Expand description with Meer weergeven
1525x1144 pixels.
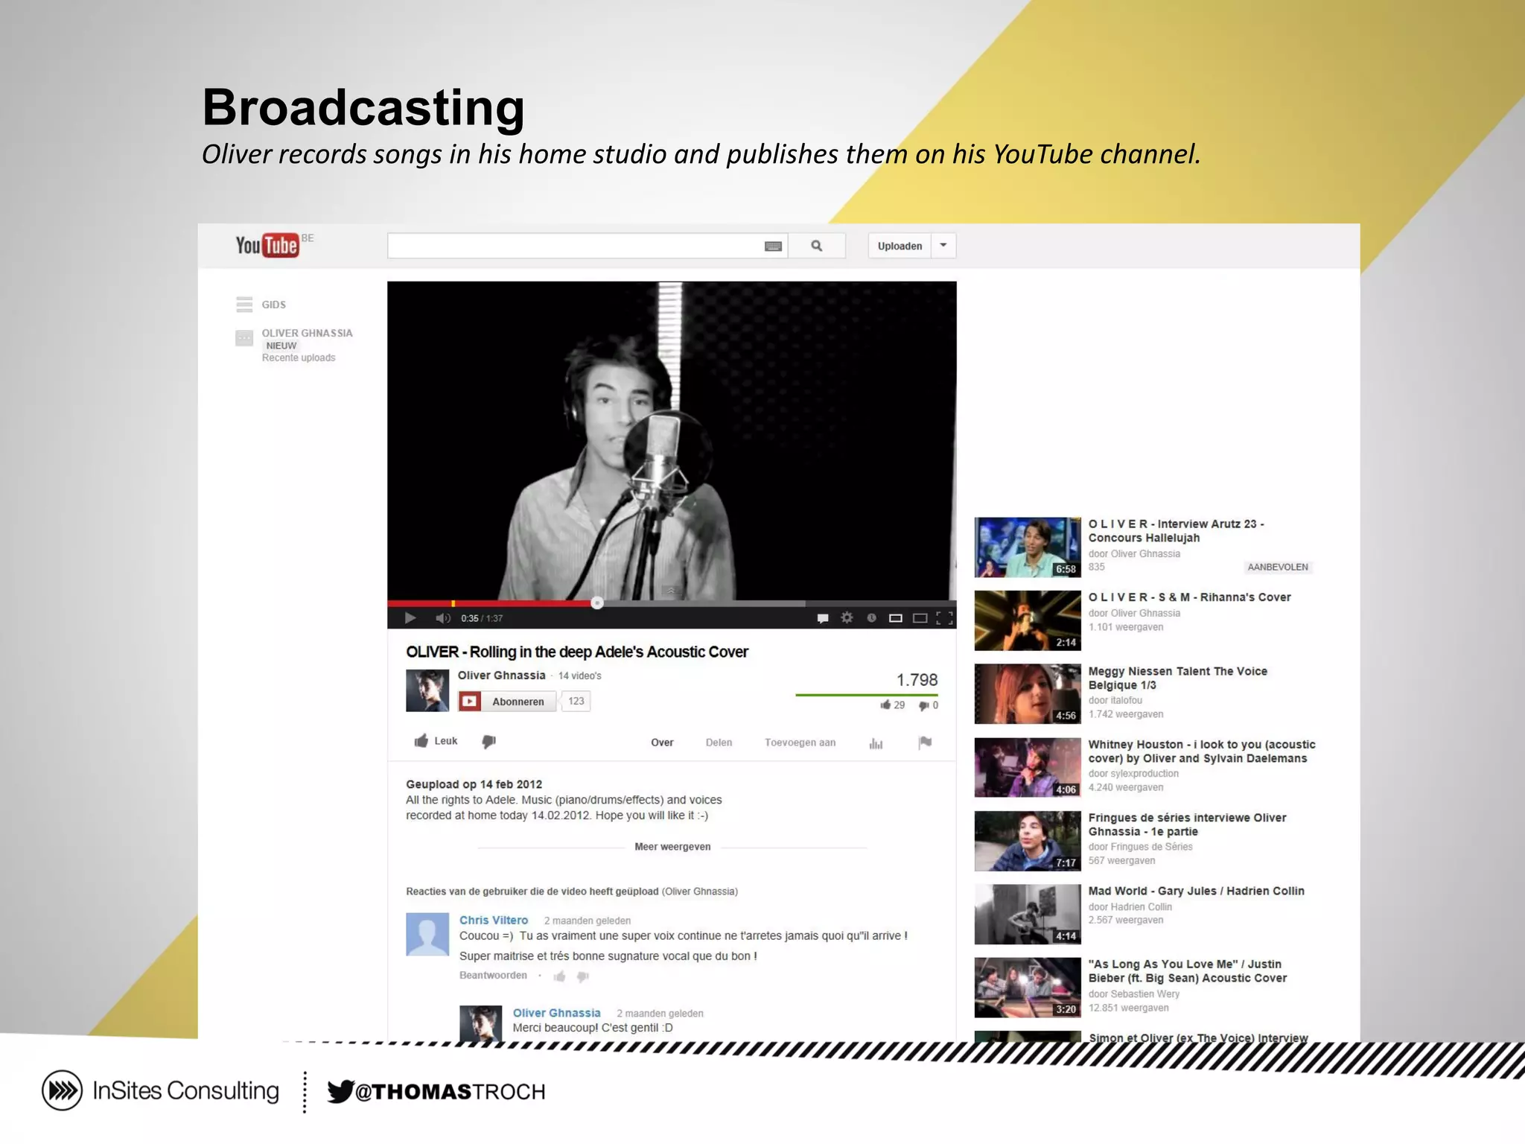(x=672, y=847)
